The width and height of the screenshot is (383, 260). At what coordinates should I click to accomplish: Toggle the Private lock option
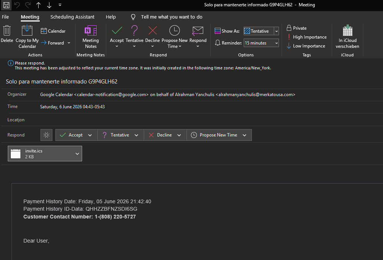(x=296, y=28)
